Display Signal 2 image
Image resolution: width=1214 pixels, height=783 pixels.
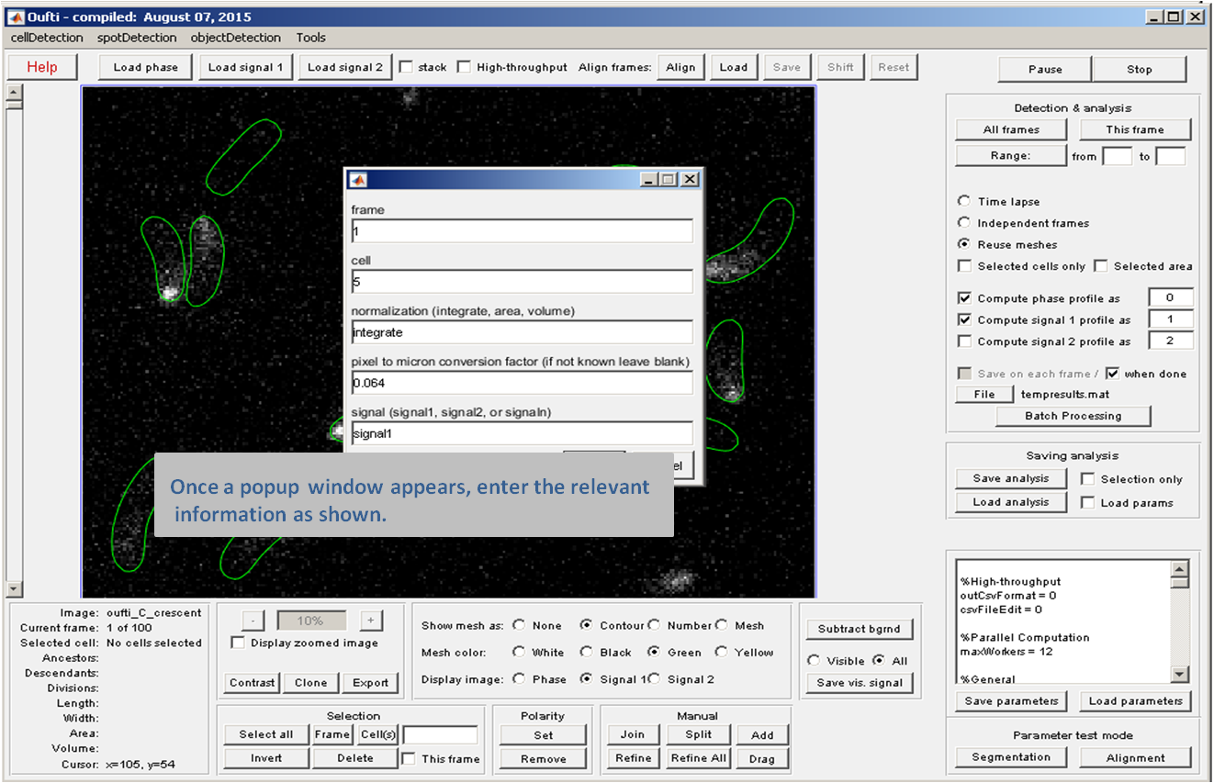(x=654, y=679)
